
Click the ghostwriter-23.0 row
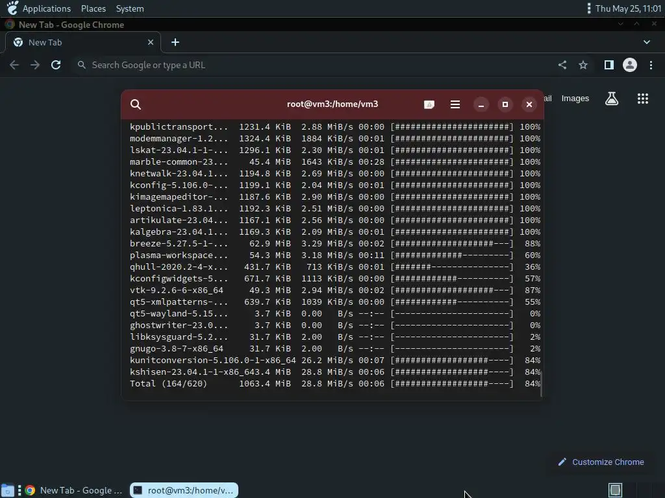point(335,326)
